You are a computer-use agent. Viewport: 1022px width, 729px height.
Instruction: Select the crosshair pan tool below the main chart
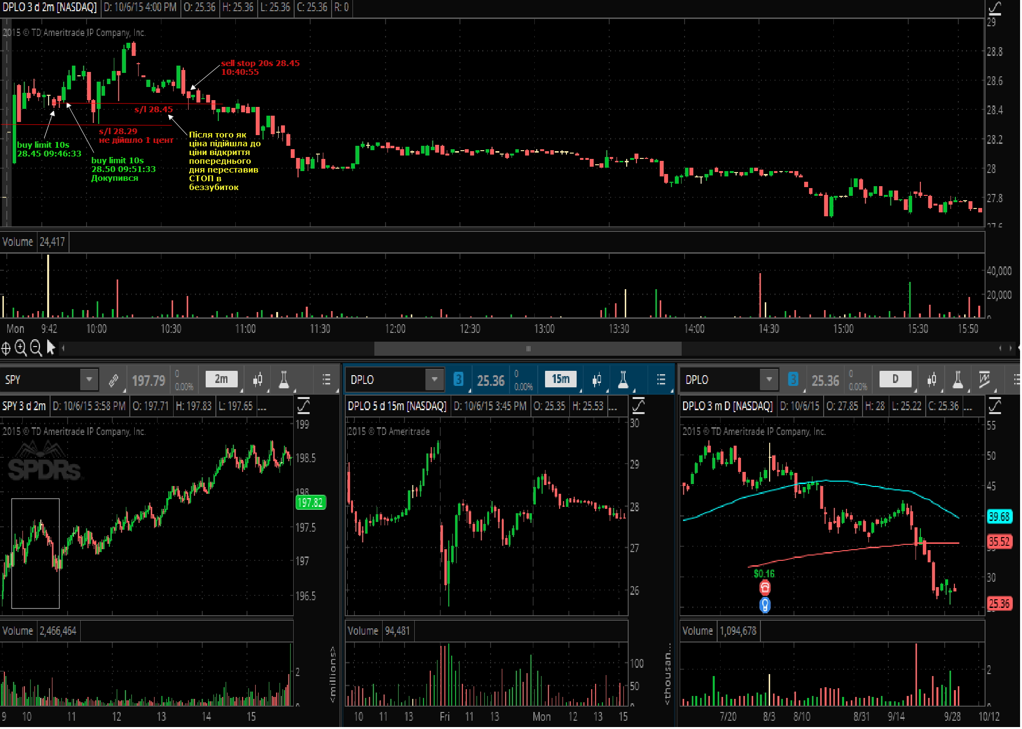[x=6, y=348]
